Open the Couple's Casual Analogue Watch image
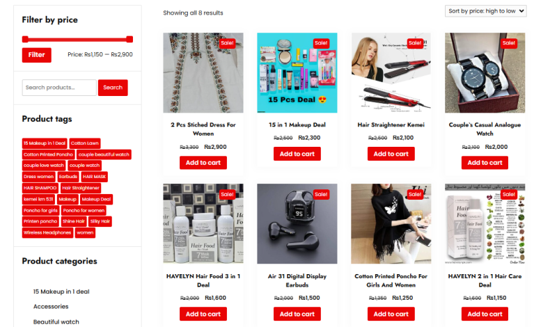Image resolution: width=557 pixels, height=327 pixels. pos(485,73)
